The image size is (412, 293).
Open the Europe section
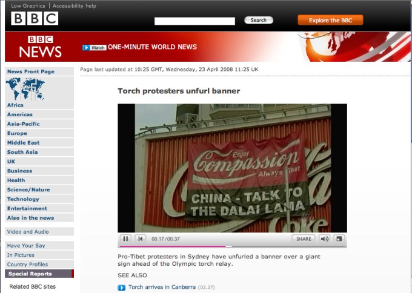[x=39, y=133]
